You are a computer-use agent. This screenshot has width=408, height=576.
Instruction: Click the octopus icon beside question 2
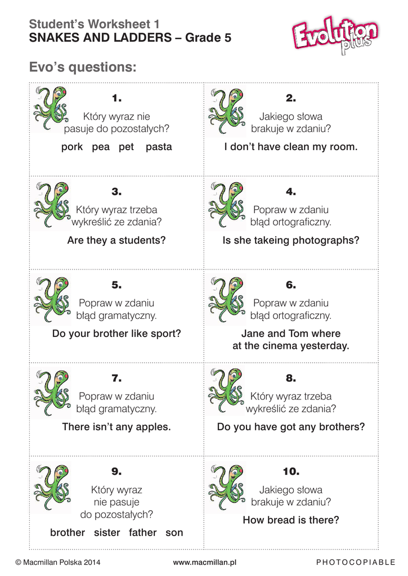coord(226,110)
